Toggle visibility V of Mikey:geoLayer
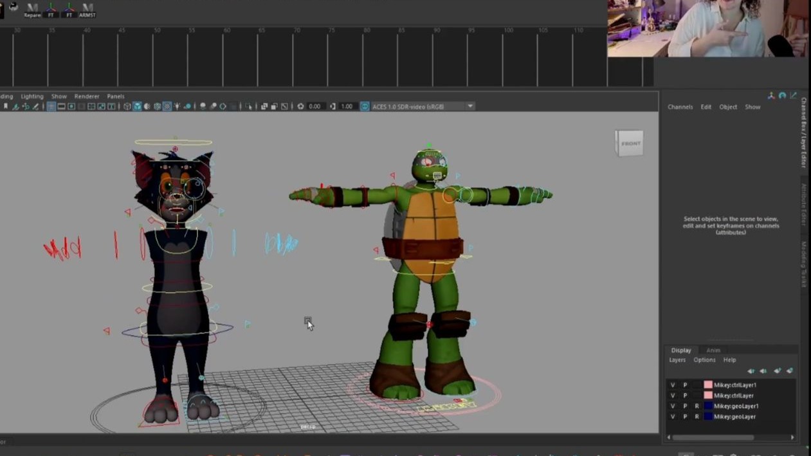Image resolution: width=811 pixels, height=456 pixels. (673, 417)
